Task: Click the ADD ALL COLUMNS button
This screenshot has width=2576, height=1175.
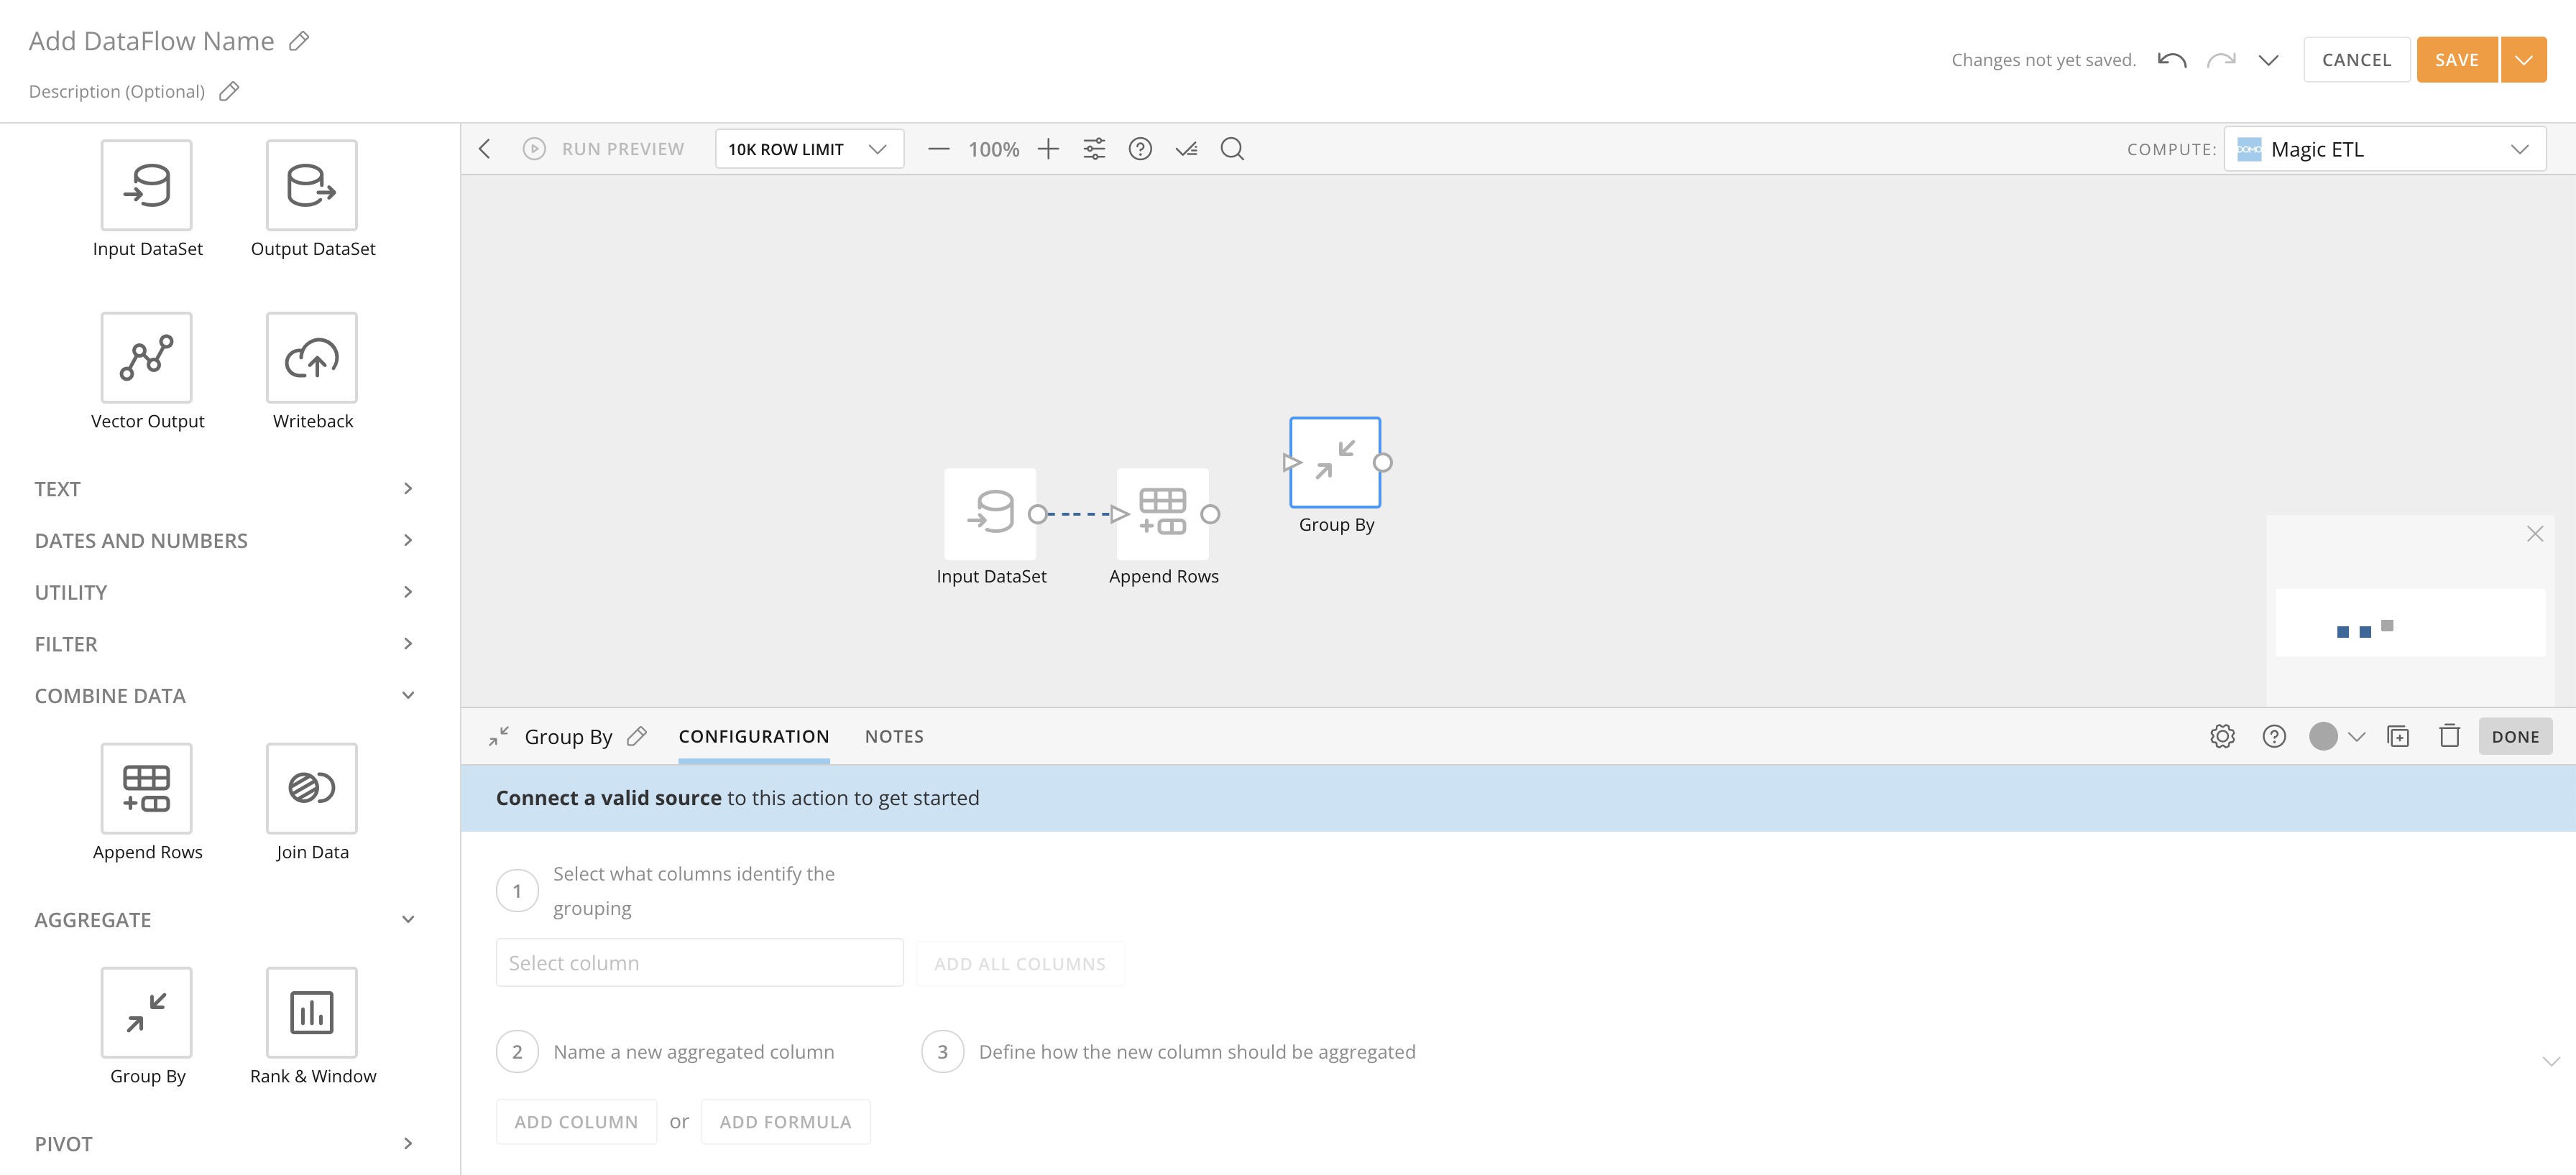Action: click(1019, 962)
